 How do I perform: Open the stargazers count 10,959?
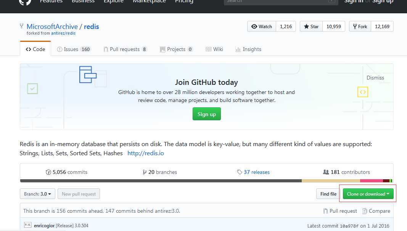(334, 26)
